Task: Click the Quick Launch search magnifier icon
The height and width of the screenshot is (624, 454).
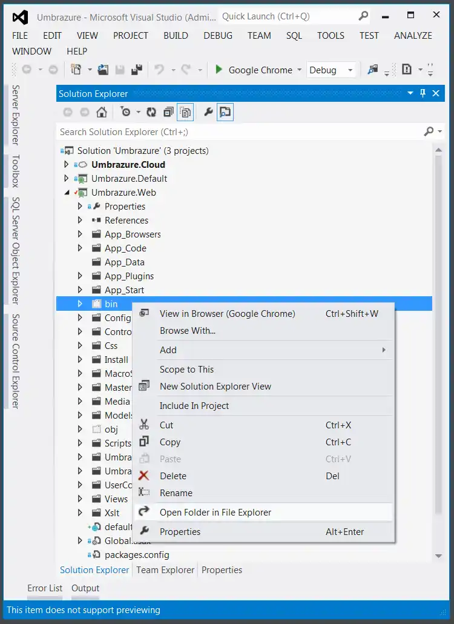Action: 363,16
